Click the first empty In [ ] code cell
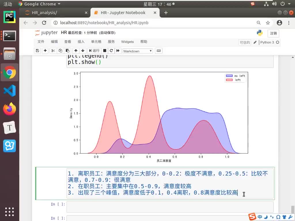The height and width of the screenshot is (221, 295). 170,207
